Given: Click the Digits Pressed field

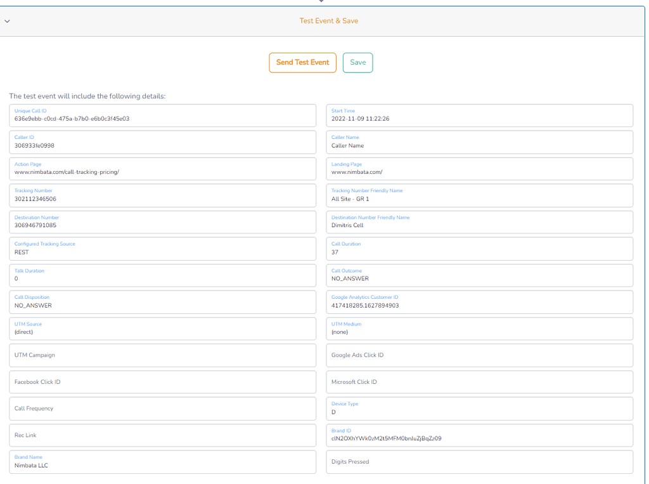Looking at the screenshot, I should [479, 462].
